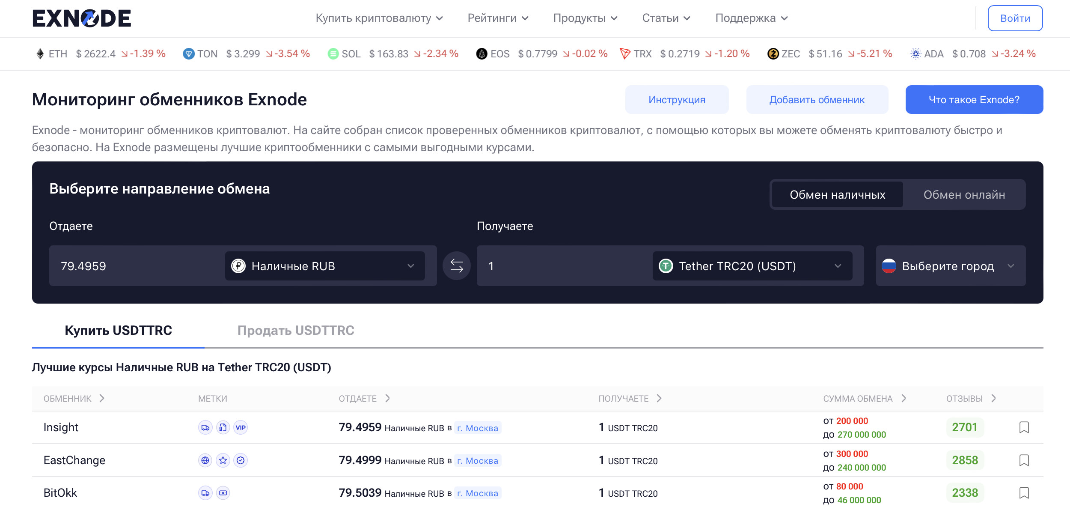This screenshot has width=1070, height=507.
Task: Open the Наличные RUB currency dropdown
Action: click(324, 266)
